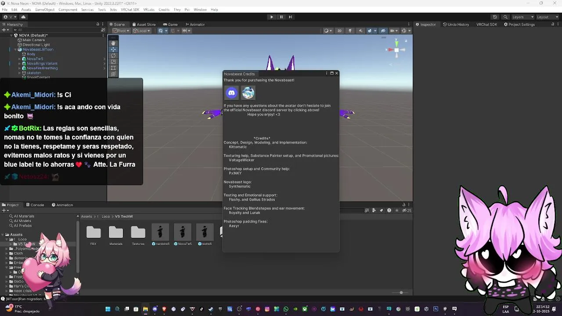Screen dimensions: 562x316
Task: Select the FBX folder in Project
Action: [x=94, y=235]
